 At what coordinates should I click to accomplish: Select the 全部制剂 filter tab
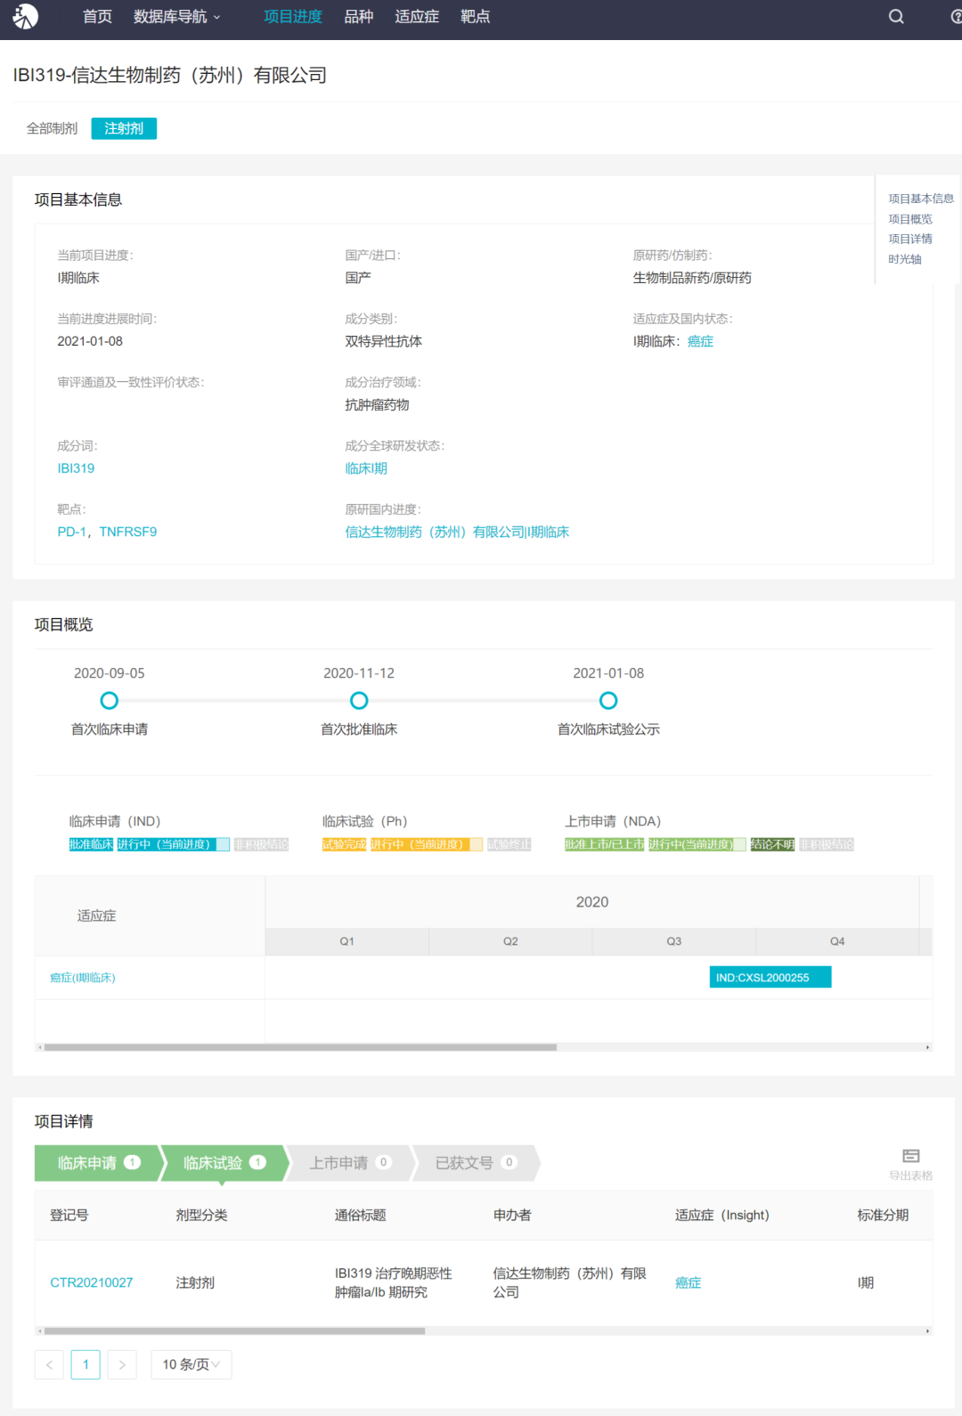point(52,128)
